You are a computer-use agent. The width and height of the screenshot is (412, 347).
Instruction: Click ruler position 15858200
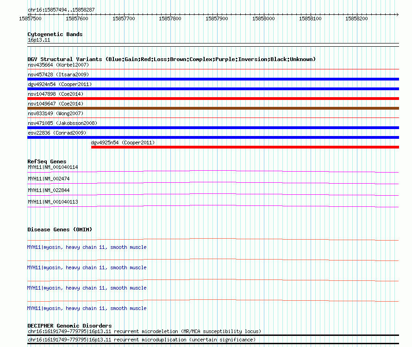tap(356, 19)
